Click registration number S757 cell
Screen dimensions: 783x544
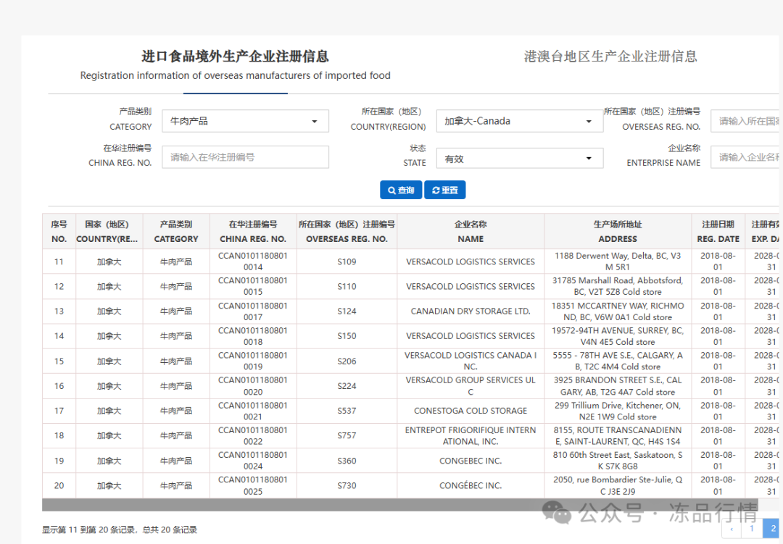[x=347, y=435]
